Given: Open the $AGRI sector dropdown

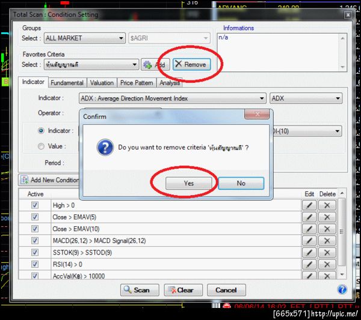Looking at the screenshot, I should click(x=169, y=38).
